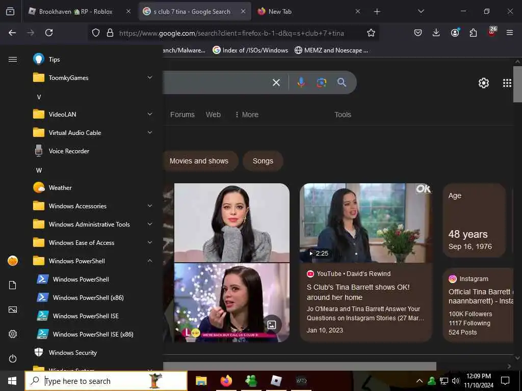This screenshot has width=522, height=391.
Task: Open File Explorer from taskbar
Action: point(201,381)
